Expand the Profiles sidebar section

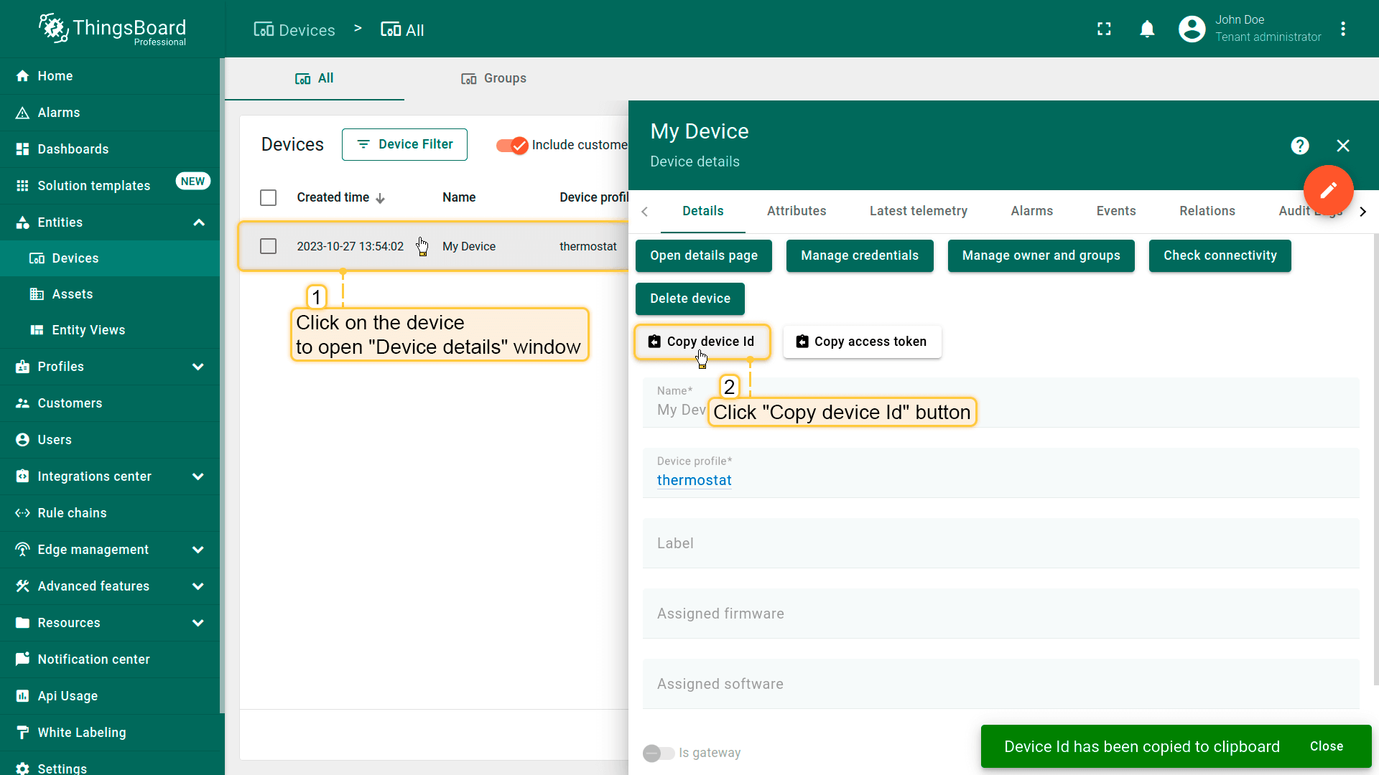(x=198, y=367)
